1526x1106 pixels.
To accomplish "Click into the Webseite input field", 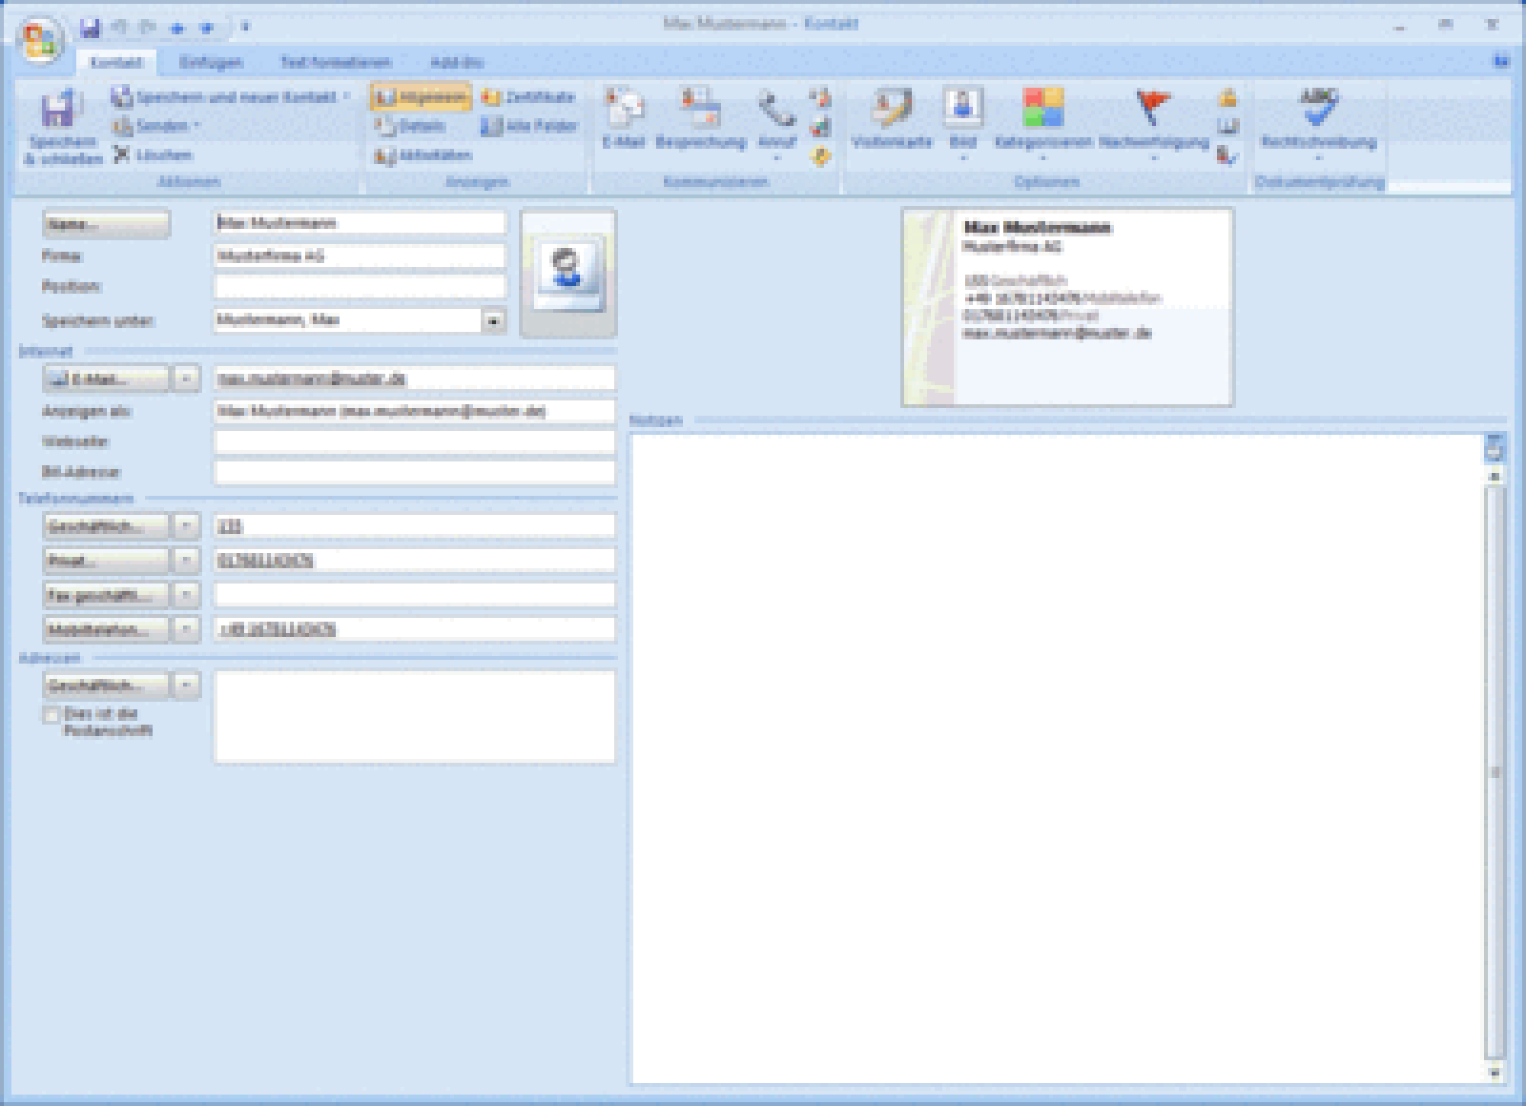I will [414, 442].
